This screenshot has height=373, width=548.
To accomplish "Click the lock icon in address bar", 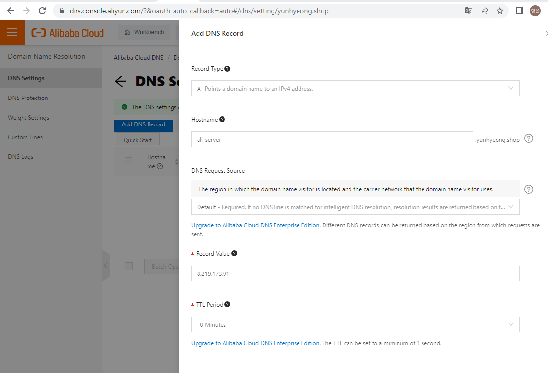I will tap(62, 11).
